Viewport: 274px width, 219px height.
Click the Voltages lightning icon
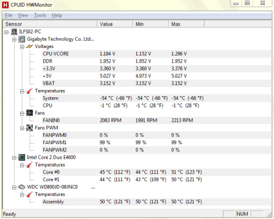29,46
